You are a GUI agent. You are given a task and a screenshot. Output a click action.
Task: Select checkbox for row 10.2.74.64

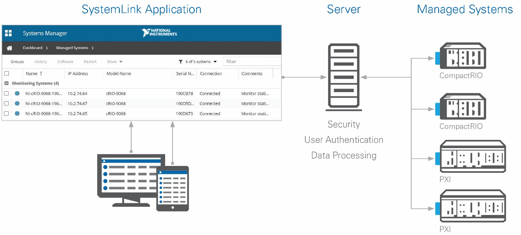[6, 93]
